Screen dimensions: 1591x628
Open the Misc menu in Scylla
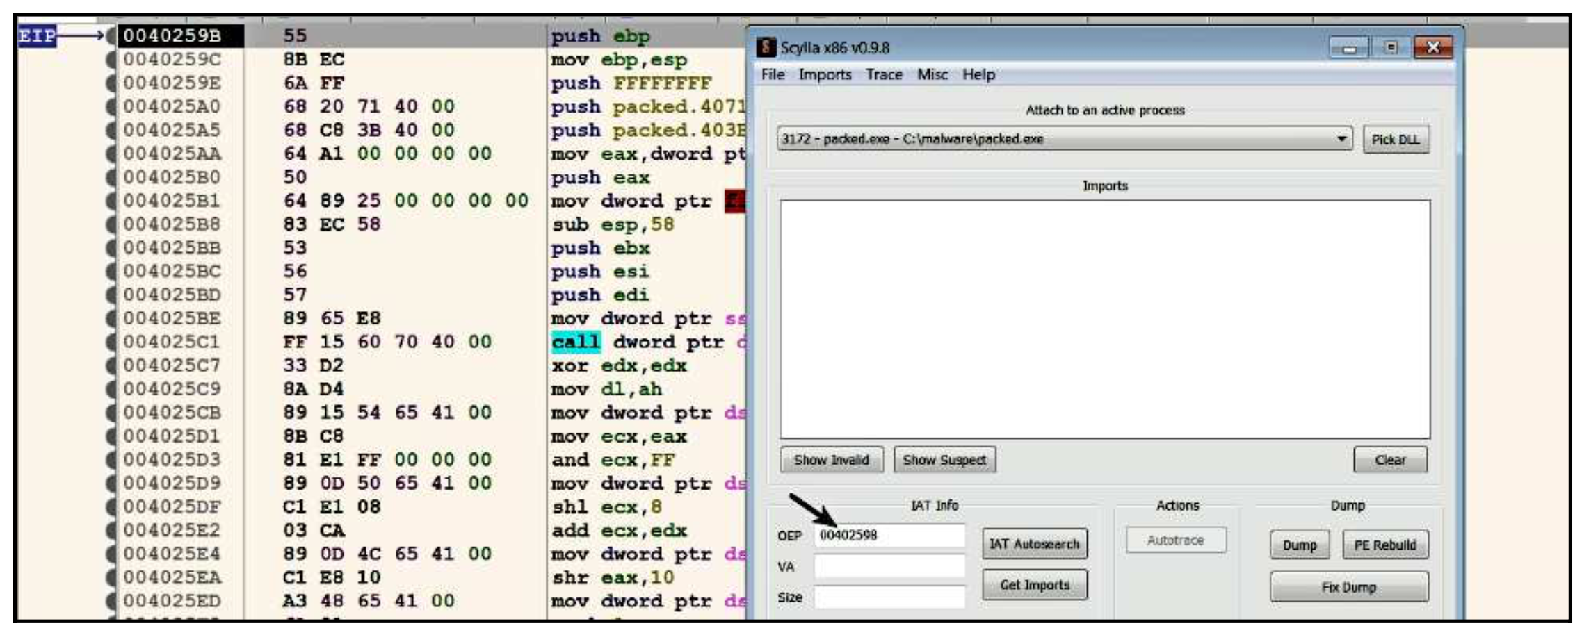932,74
